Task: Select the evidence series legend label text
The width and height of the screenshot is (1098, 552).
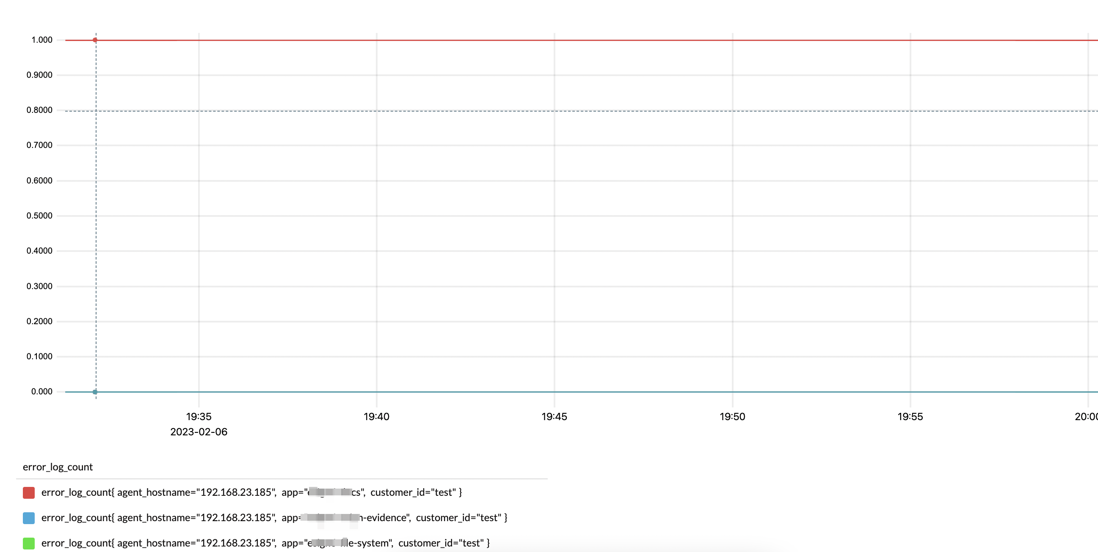Action: tap(275, 518)
